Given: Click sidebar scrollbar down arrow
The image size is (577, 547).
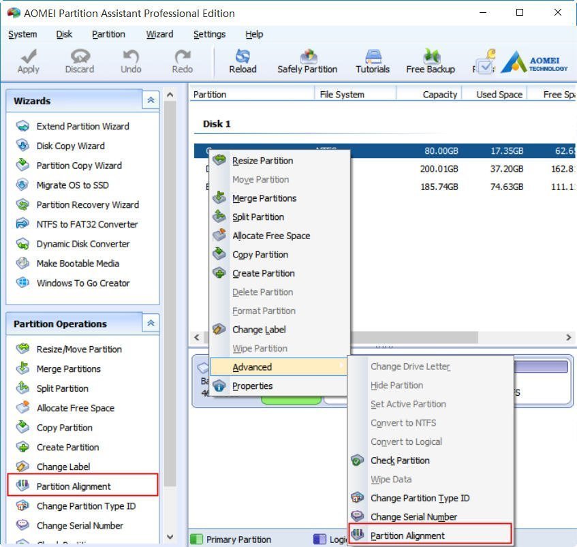Looking at the screenshot, I should pyautogui.click(x=170, y=537).
